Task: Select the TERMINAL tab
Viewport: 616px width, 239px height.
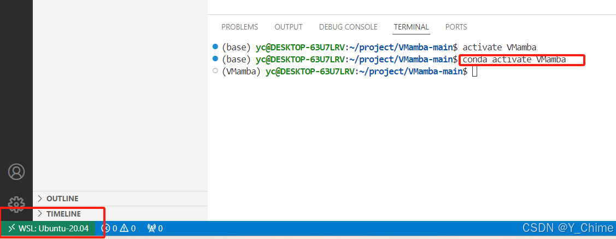Action: click(412, 27)
